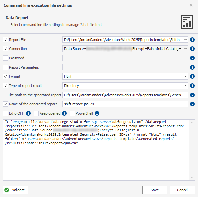Screen dimensions: 198x197
Task: Cancel the dialog
Action: [x=182, y=190]
